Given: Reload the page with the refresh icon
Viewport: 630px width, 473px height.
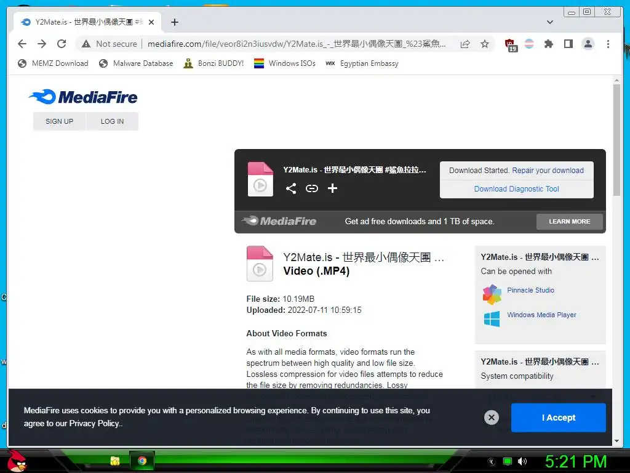Looking at the screenshot, I should [62, 44].
